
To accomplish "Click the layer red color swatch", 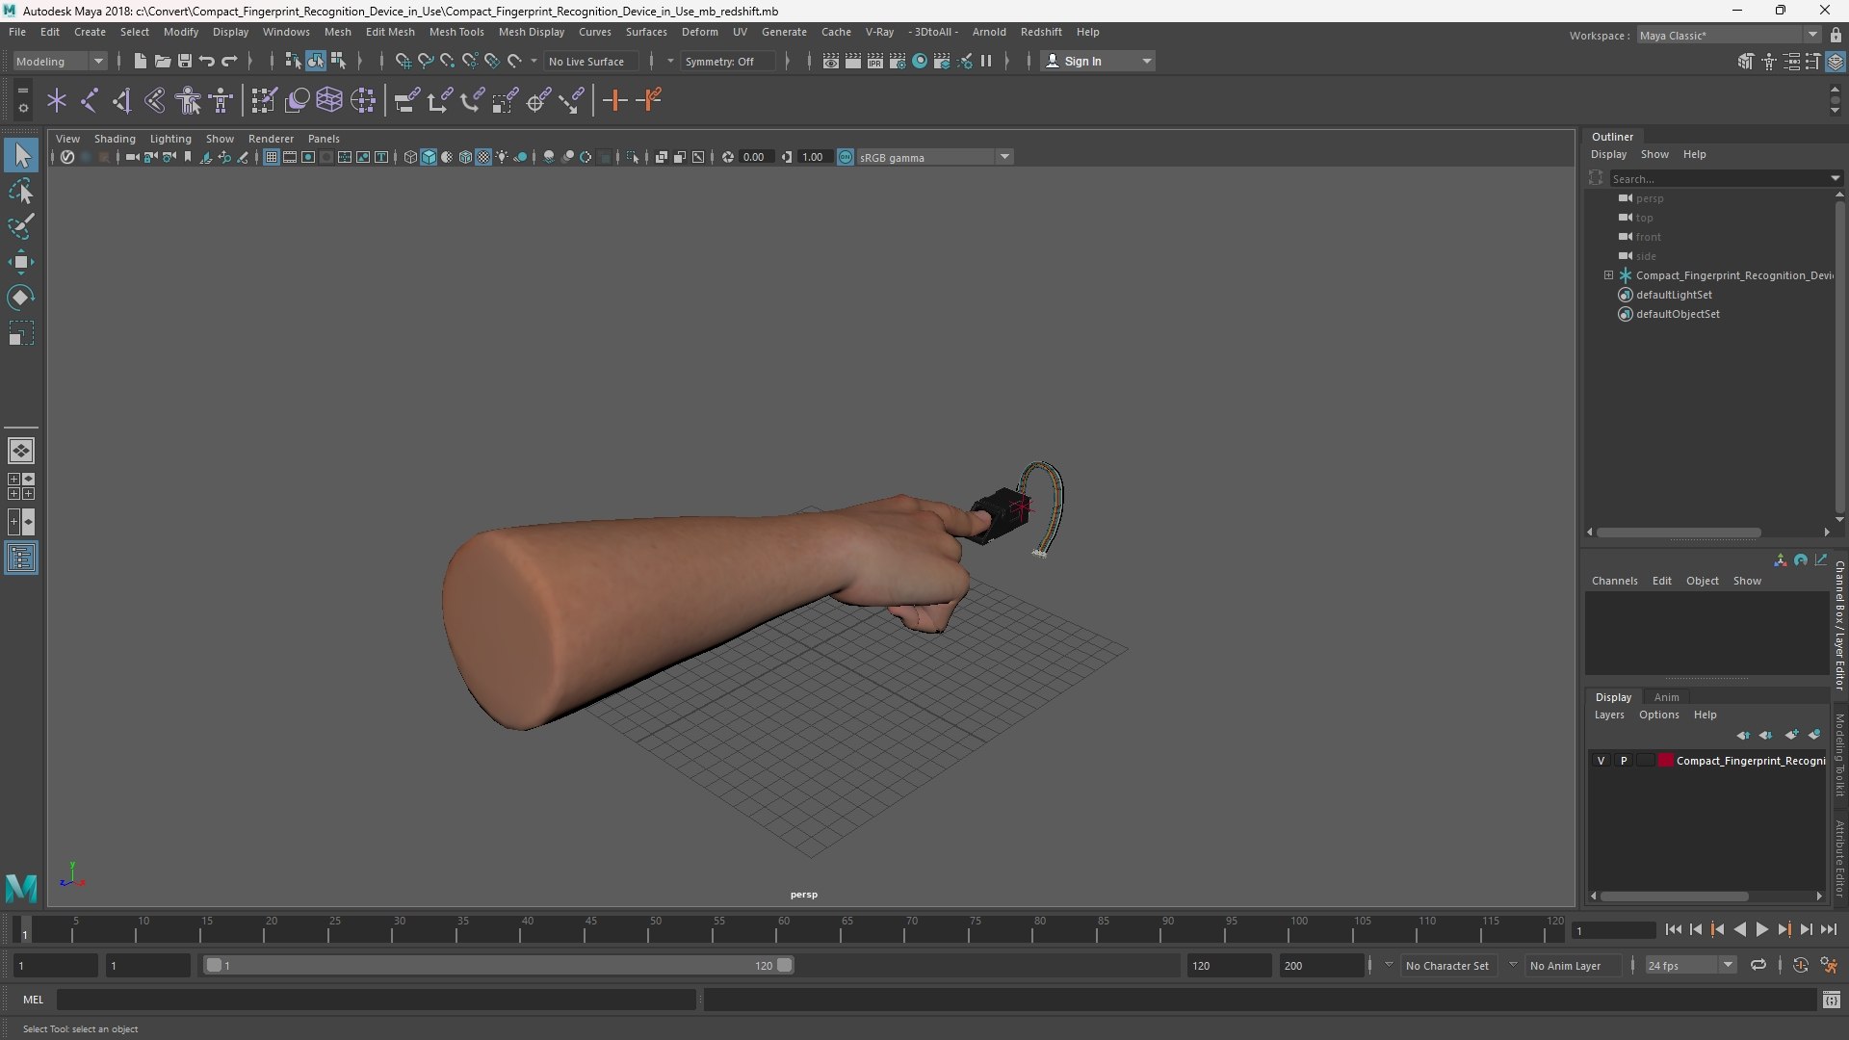I will tap(1665, 761).
